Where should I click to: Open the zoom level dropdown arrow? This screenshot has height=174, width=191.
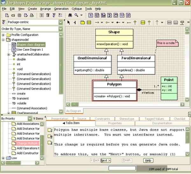[81, 15]
